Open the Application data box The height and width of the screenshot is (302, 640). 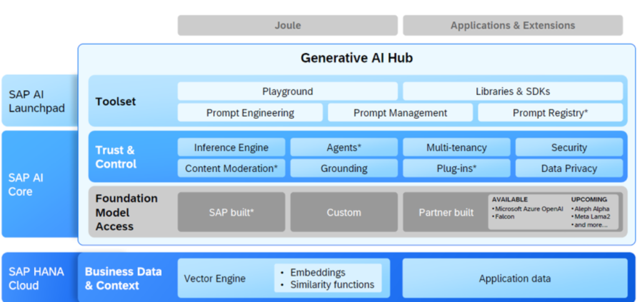[x=515, y=278]
